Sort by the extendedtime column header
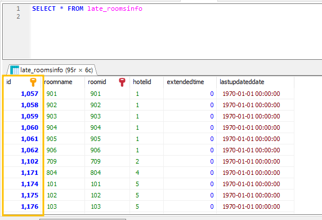Image resolution: width=322 pixels, height=220 pixels. 190,82
